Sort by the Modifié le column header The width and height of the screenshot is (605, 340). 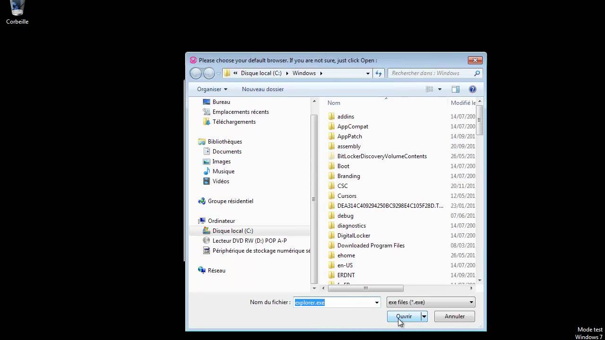point(463,103)
